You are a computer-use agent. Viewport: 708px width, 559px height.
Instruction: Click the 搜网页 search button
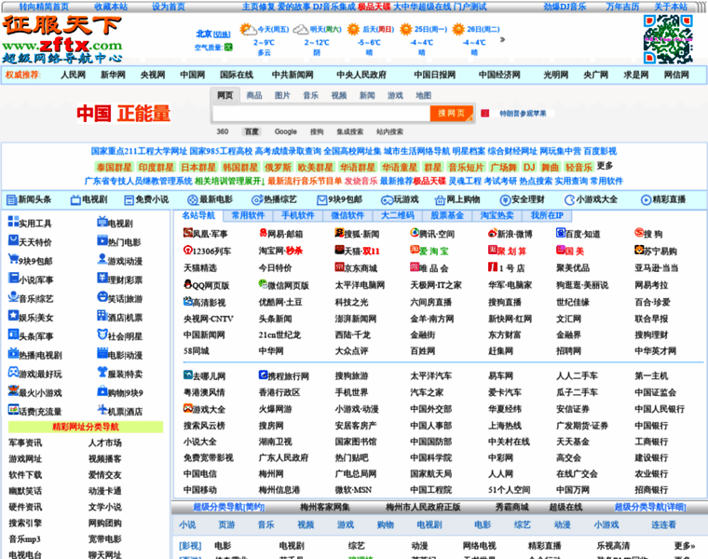tap(451, 113)
